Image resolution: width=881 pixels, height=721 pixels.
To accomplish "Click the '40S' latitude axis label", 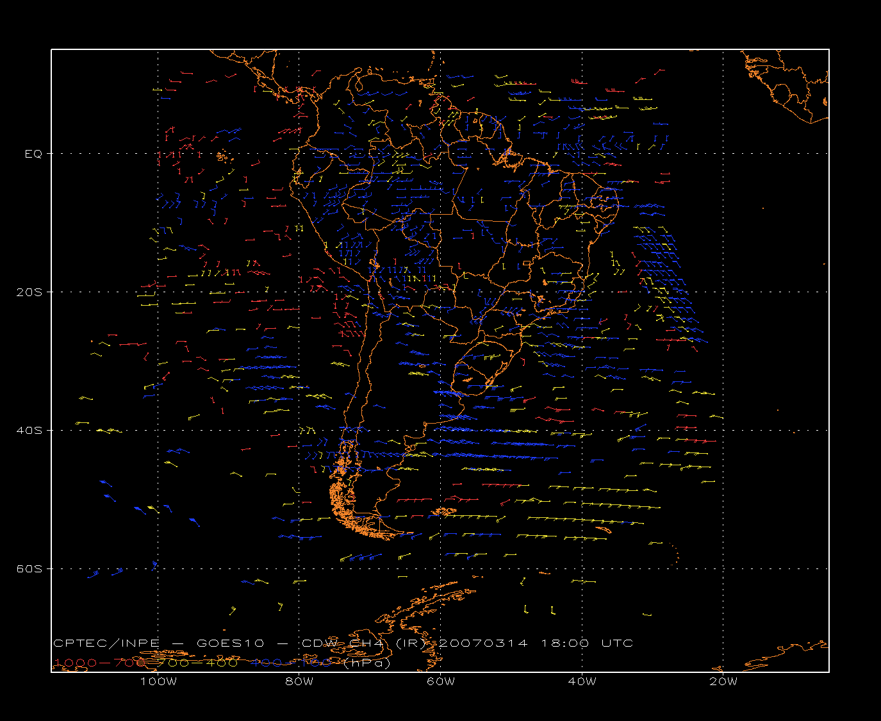I will click(x=30, y=431).
